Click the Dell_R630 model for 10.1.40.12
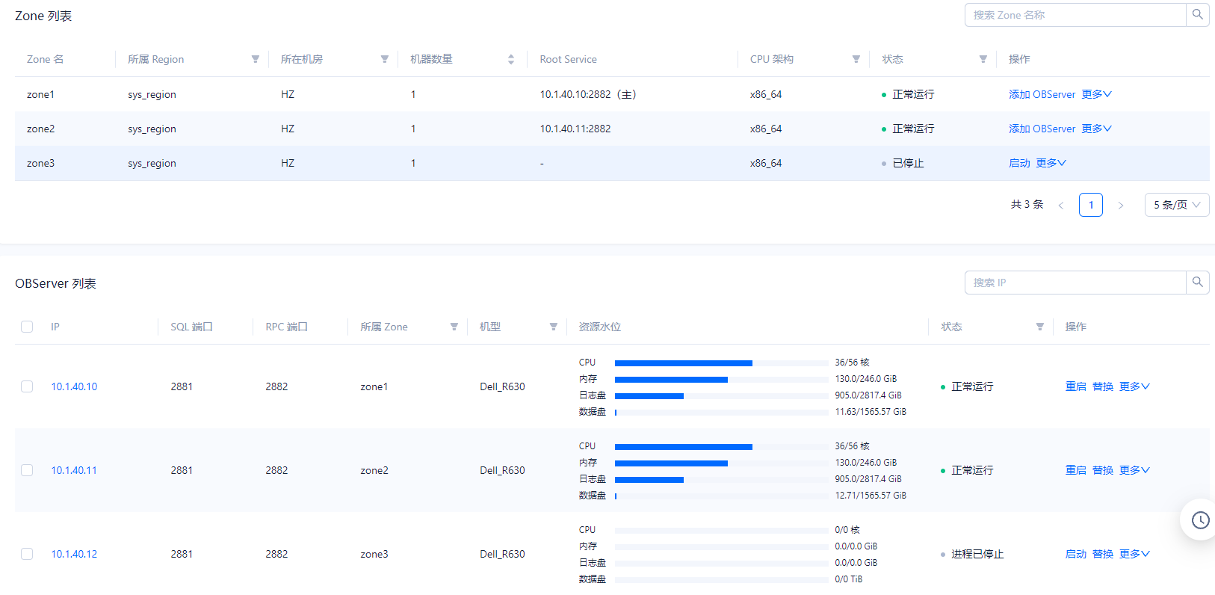Screen dimensions: 1215x595 (x=502, y=554)
